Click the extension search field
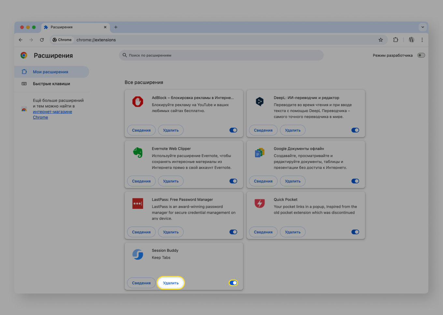Image resolution: width=443 pixels, height=315 pixels. (x=221, y=55)
